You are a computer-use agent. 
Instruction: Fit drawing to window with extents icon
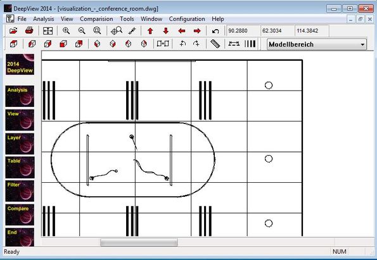click(48, 31)
